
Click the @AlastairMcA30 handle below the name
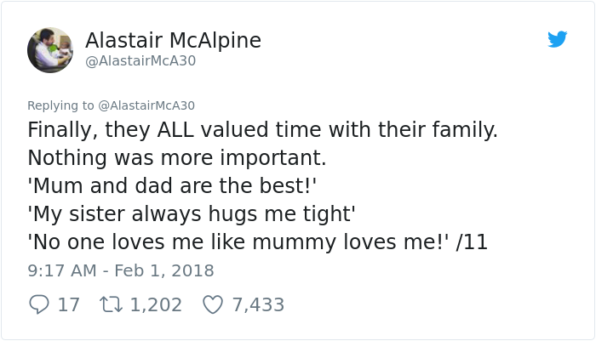click(x=140, y=61)
